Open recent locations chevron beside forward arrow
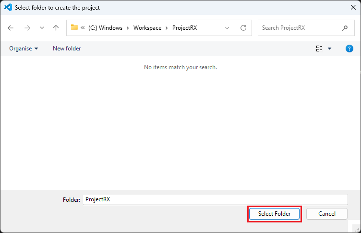Image resolution: width=361 pixels, height=233 pixels. click(x=42, y=28)
